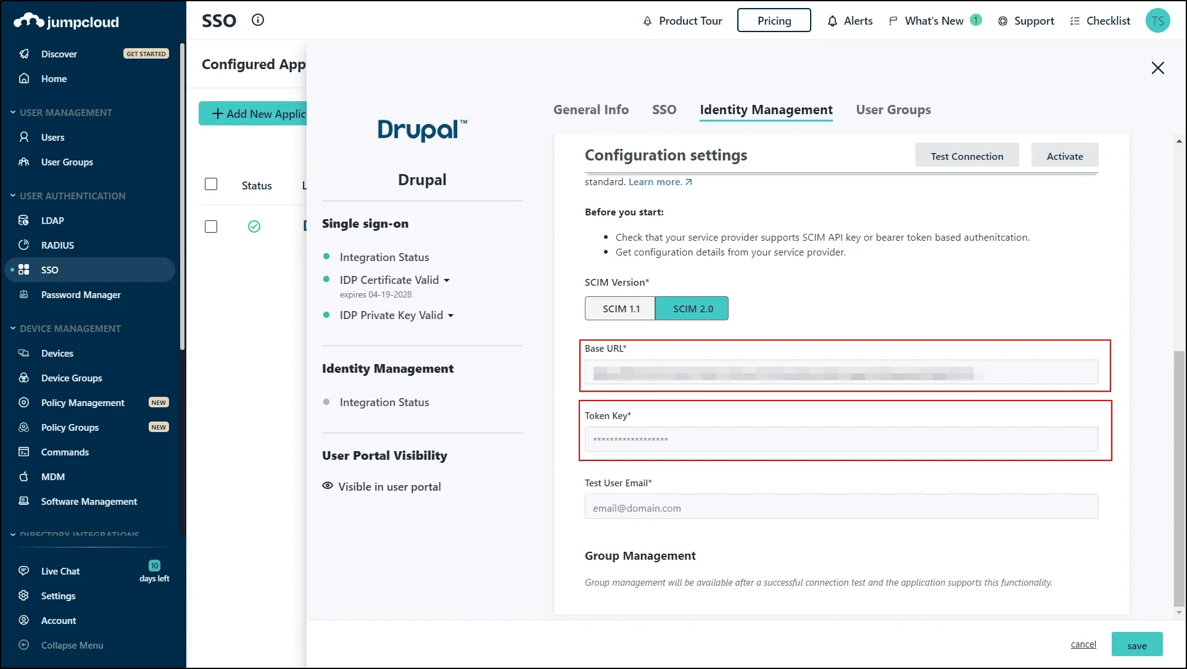Toggle Visible in user portal eye
Screen dimensions: 1187x669
328,486
